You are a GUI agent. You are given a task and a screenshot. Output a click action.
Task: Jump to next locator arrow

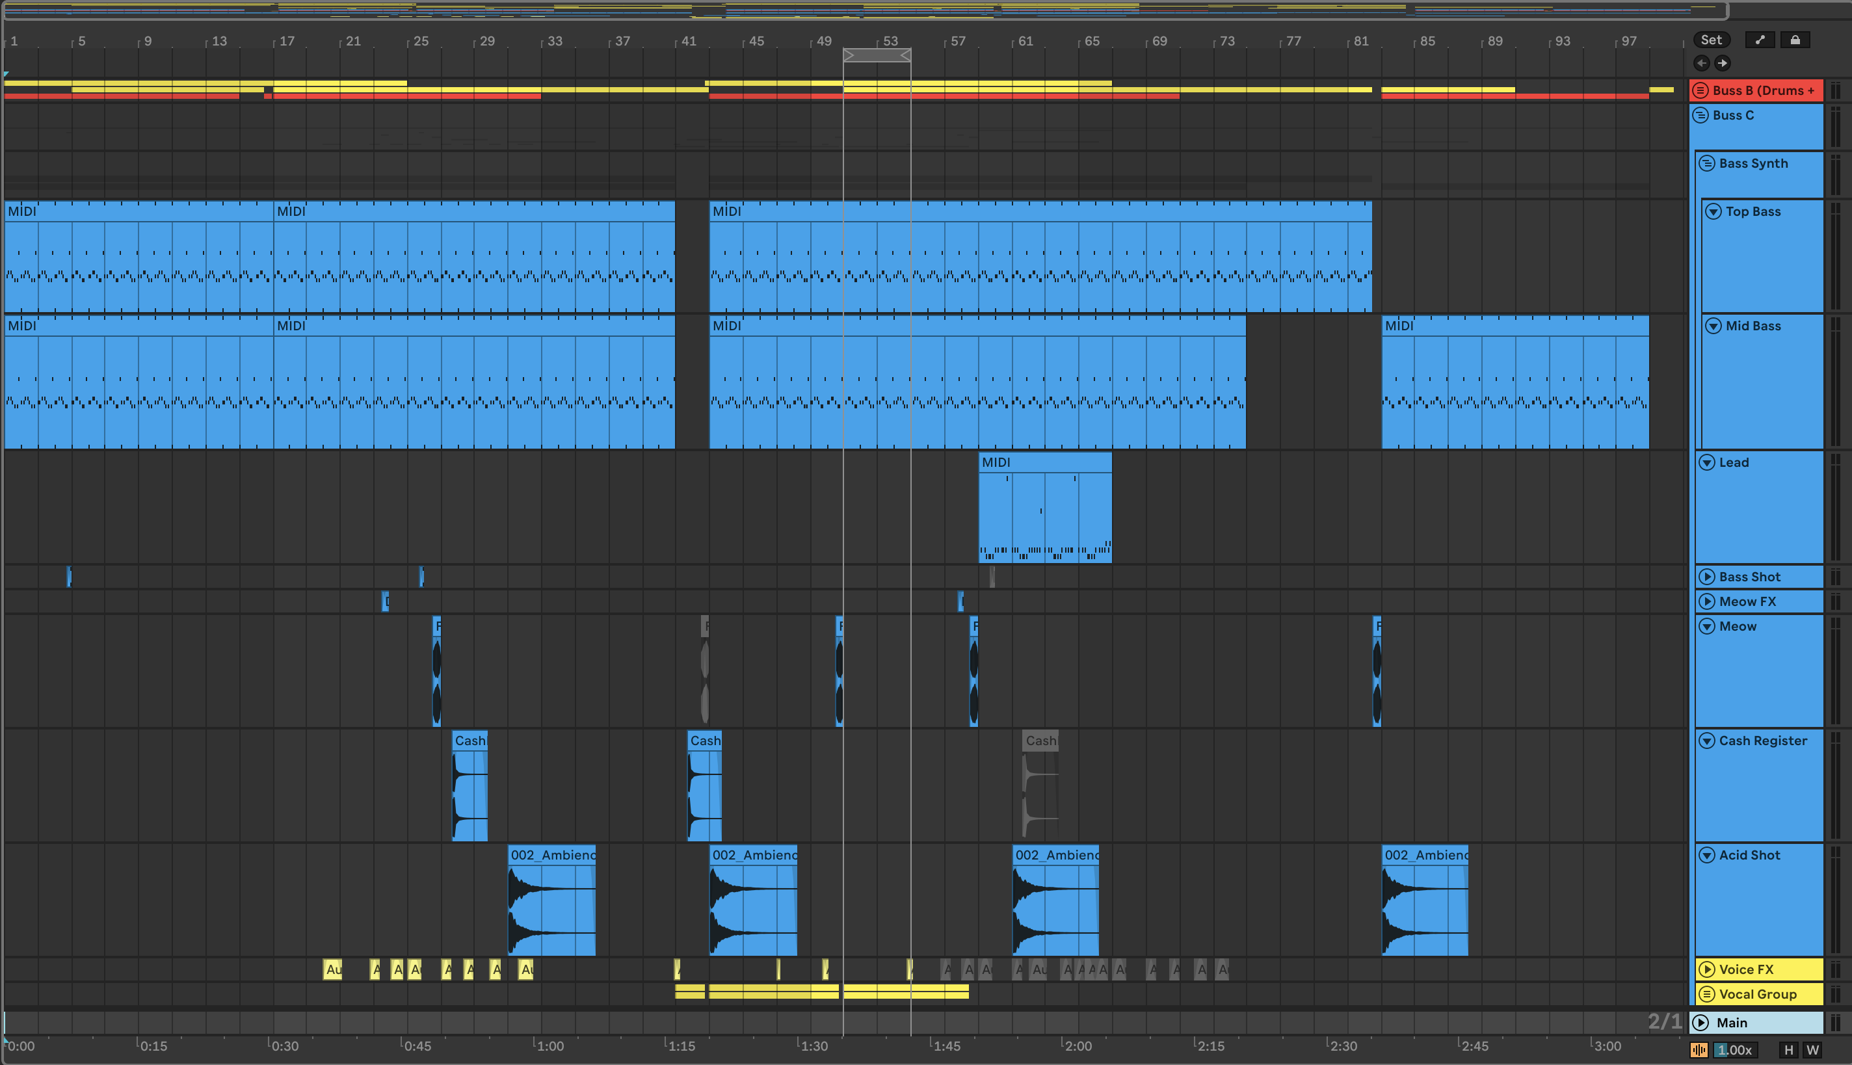click(x=1723, y=63)
